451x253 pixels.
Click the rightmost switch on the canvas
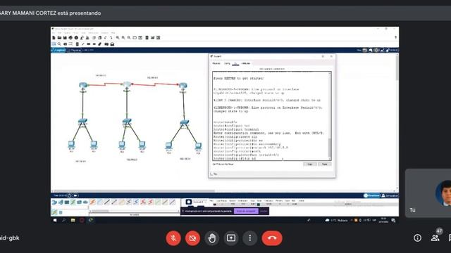[x=185, y=123]
